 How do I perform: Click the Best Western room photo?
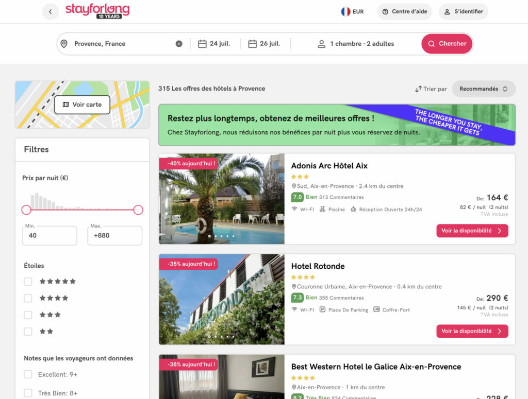coord(222,377)
